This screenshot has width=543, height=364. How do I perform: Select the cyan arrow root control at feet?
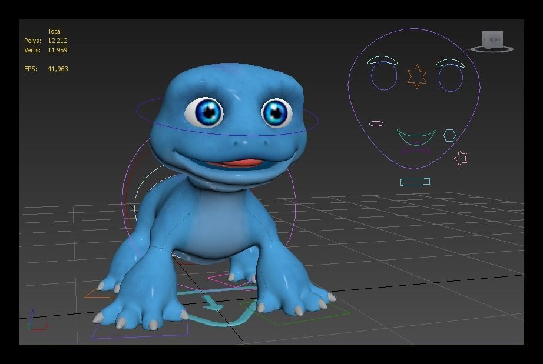pos(212,303)
